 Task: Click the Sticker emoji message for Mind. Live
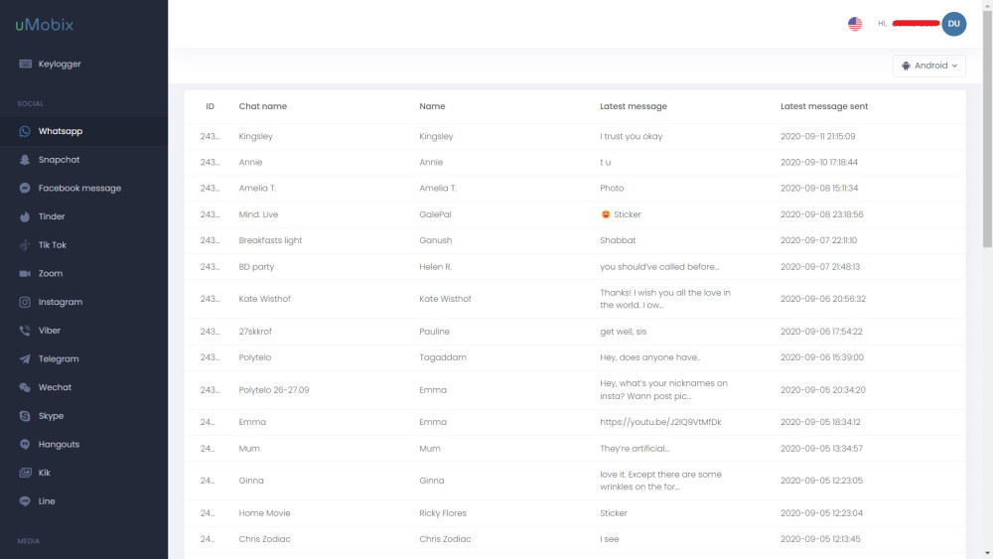pyautogui.click(x=621, y=214)
